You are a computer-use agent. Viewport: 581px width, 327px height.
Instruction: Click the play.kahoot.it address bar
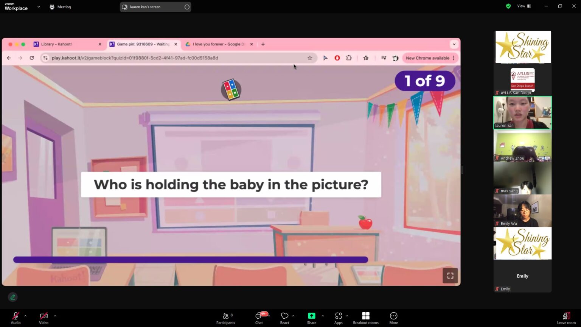click(x=178, y=58)
